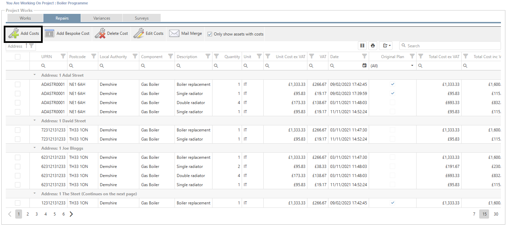Click the Add Costs wrench icon
Image resolution: width=506 pixels, height=225 pixels.
14,33
